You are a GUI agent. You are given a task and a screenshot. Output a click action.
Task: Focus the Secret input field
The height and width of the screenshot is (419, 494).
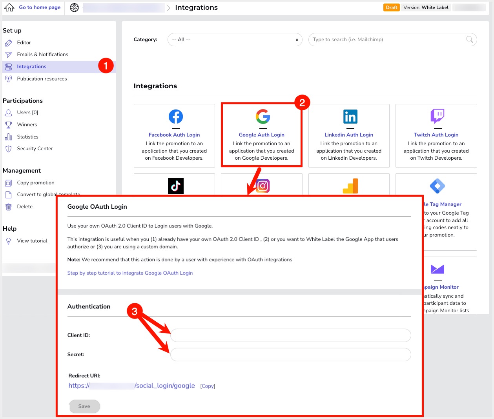tap(291, 355)
